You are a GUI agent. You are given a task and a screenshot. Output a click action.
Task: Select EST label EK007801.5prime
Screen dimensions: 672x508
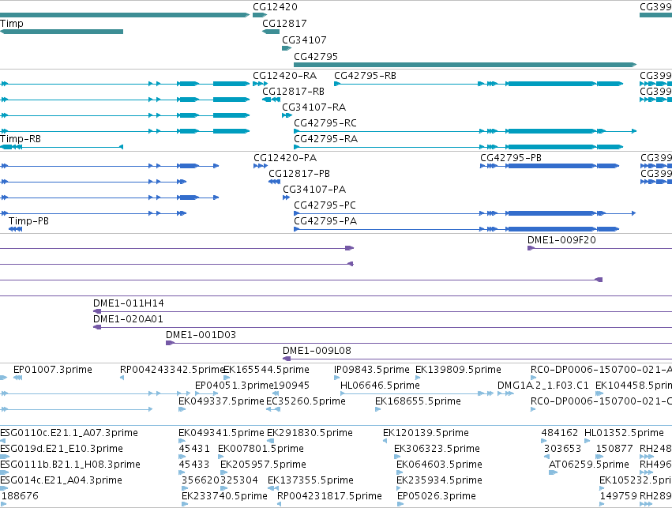click(261, 450)
